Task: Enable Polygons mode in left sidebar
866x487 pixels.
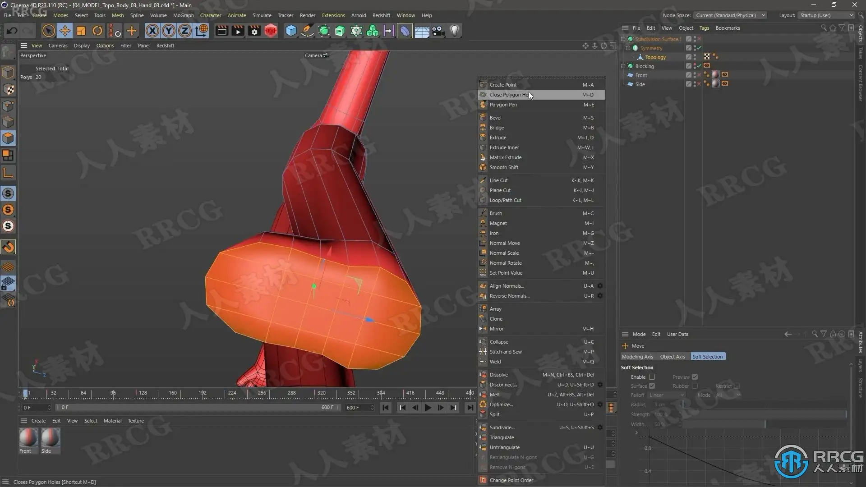Action: pyautogui.click(x=8, y=138)
